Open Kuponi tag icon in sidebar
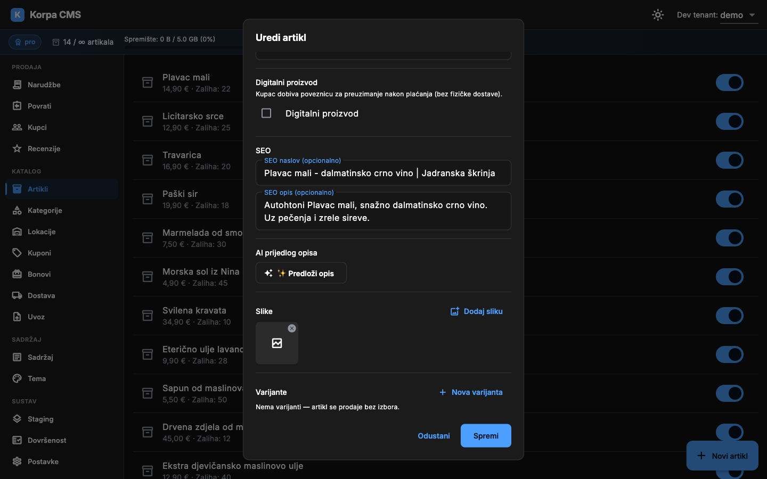The height and width of the screenshot is (479, 767). 17,253
